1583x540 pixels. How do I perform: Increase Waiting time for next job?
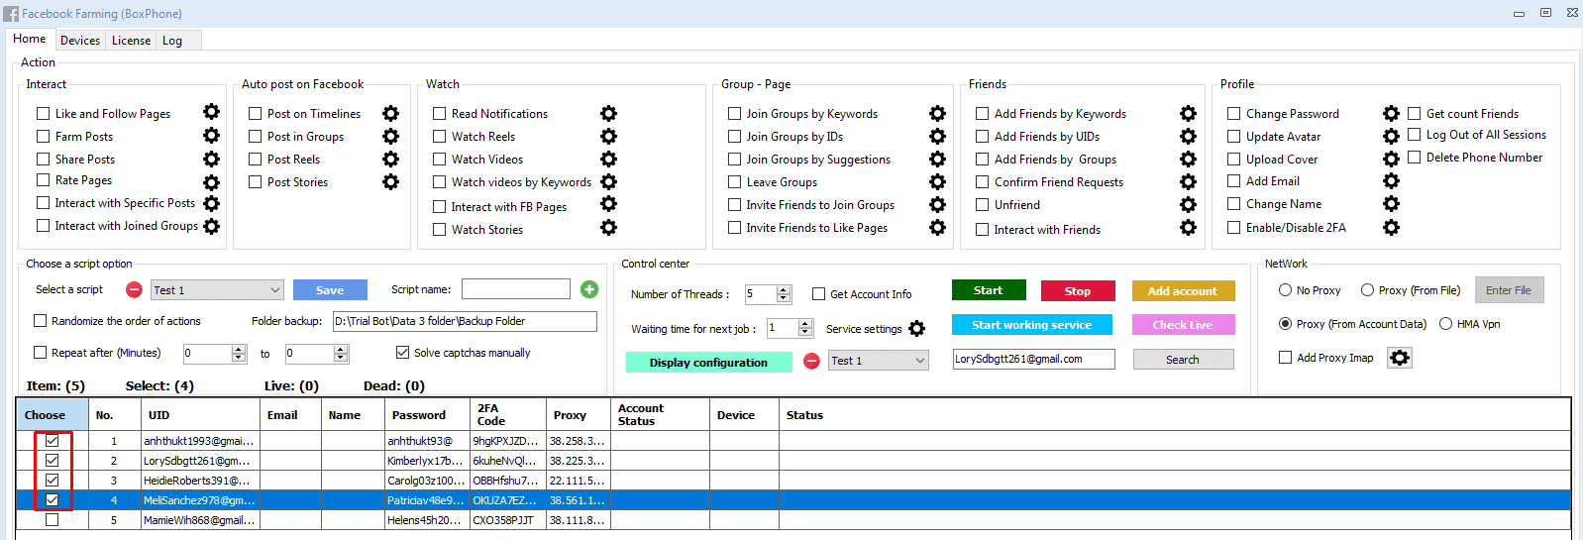805,324
